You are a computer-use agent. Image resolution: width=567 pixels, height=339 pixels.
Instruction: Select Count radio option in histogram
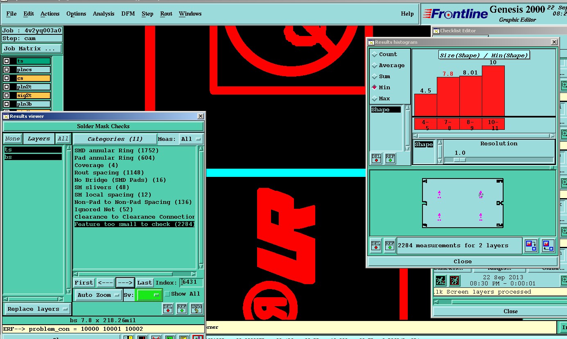tap(374, 54)
